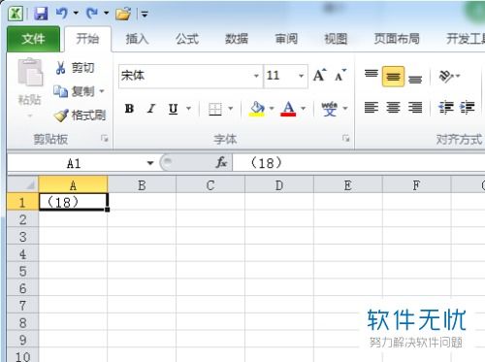Click the text orientation icon
This screenshot has width=485, height=362.
pos(446,77)
